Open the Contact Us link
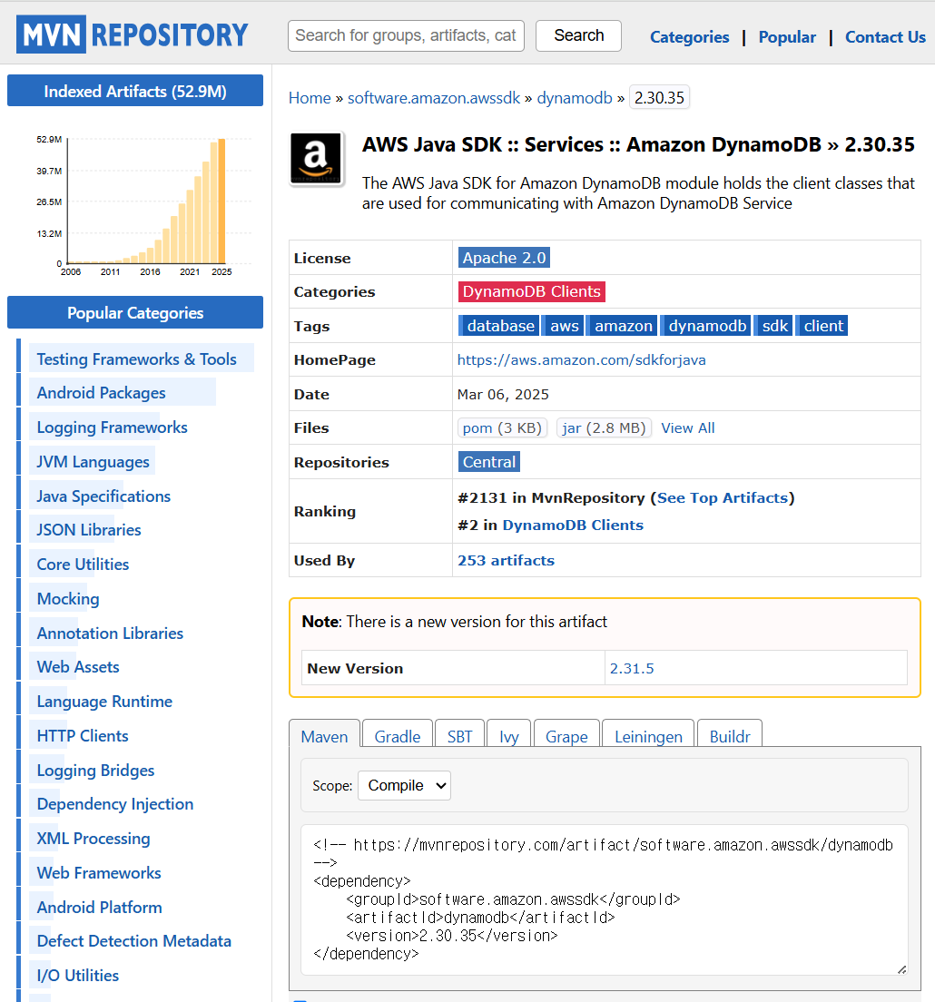Viewport: 935px width, 1002px height. [x=885, y=37]
